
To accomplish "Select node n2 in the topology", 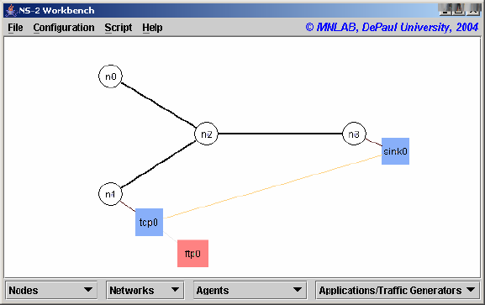I will (206, 134).
